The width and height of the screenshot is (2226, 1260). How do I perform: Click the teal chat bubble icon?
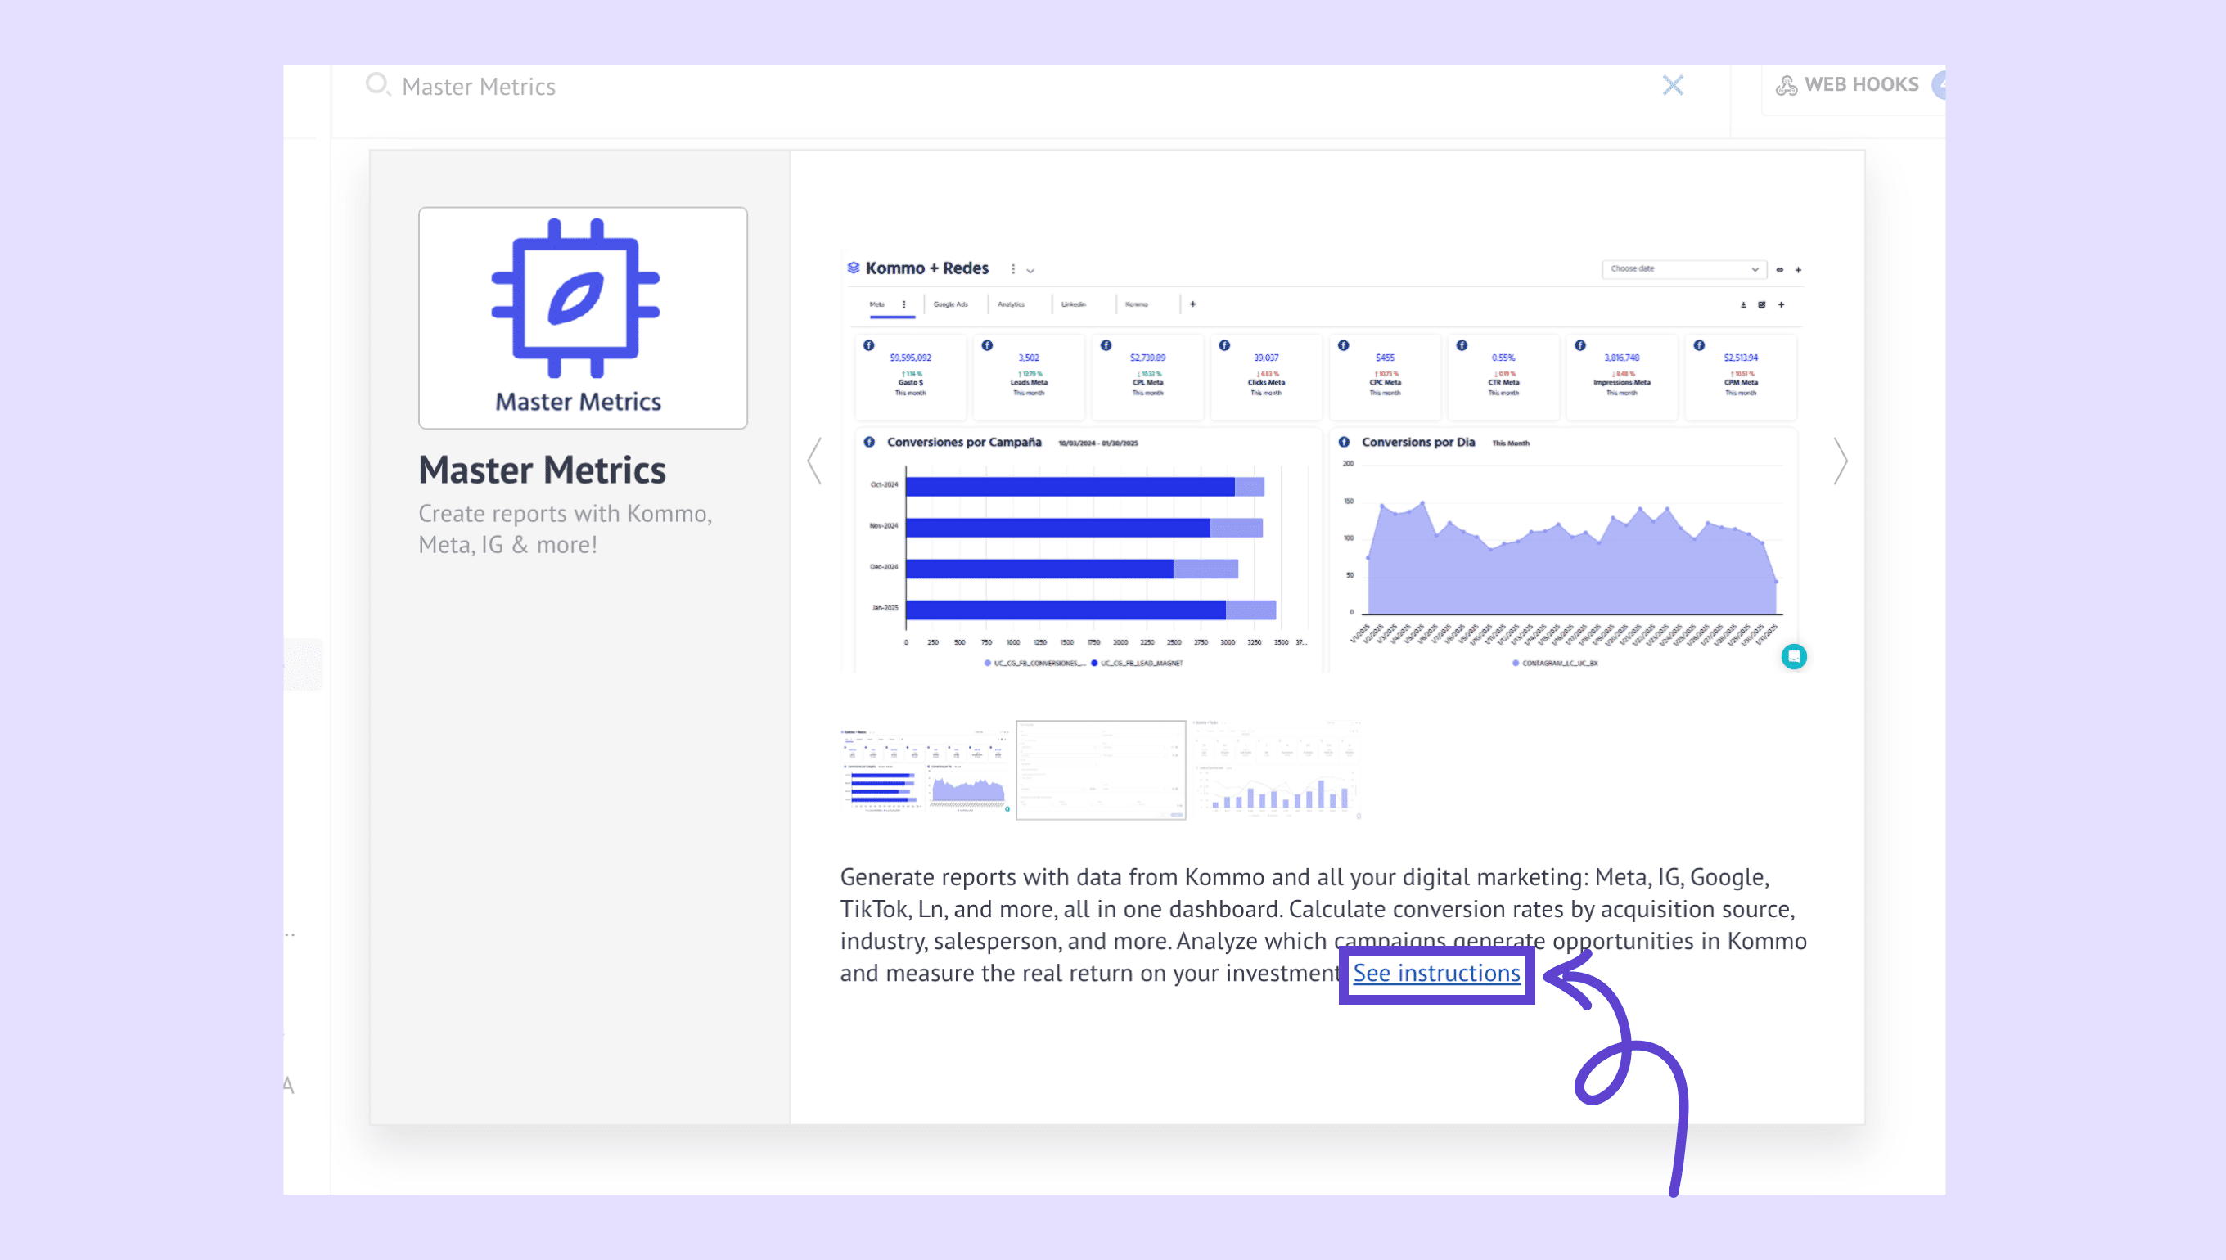click(x=1793, y=657)
